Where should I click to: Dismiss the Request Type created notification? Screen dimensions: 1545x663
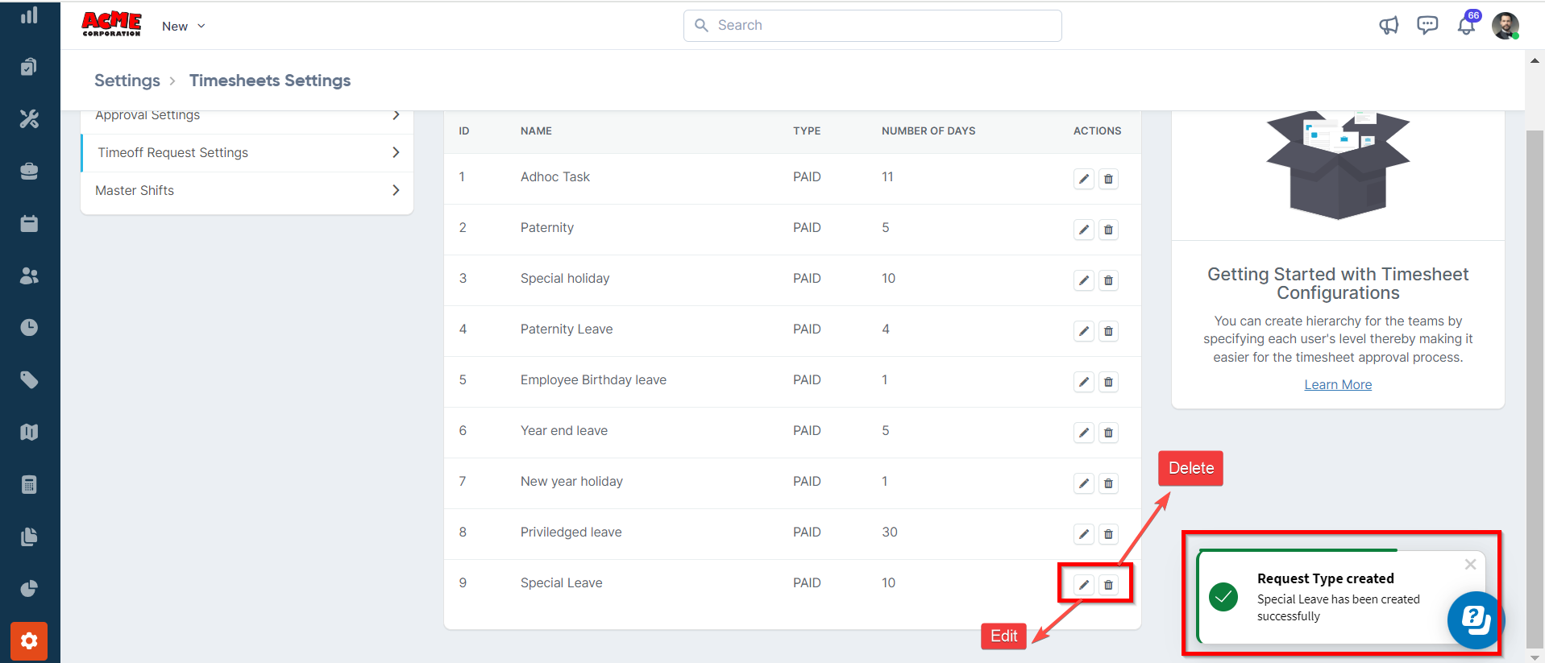1470,565
